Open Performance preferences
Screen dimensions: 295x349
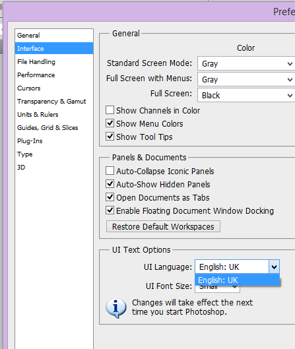54,75
